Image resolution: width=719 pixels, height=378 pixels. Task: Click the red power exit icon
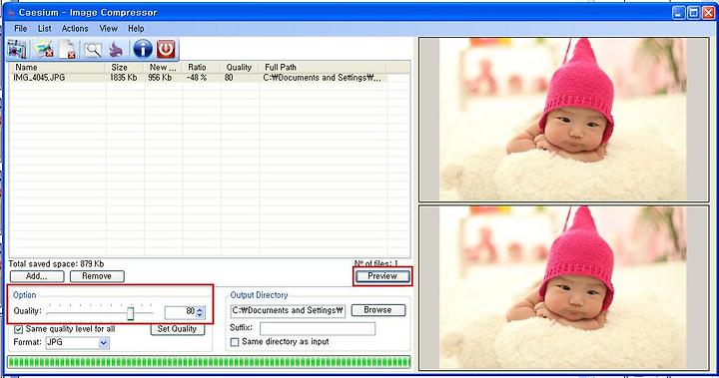166,49
